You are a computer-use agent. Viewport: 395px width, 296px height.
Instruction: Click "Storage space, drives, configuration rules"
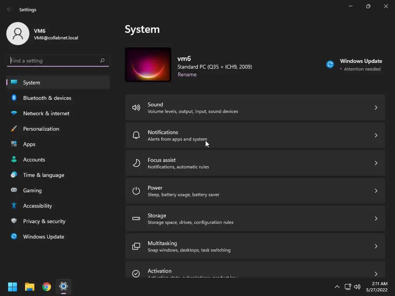point(191,222)
